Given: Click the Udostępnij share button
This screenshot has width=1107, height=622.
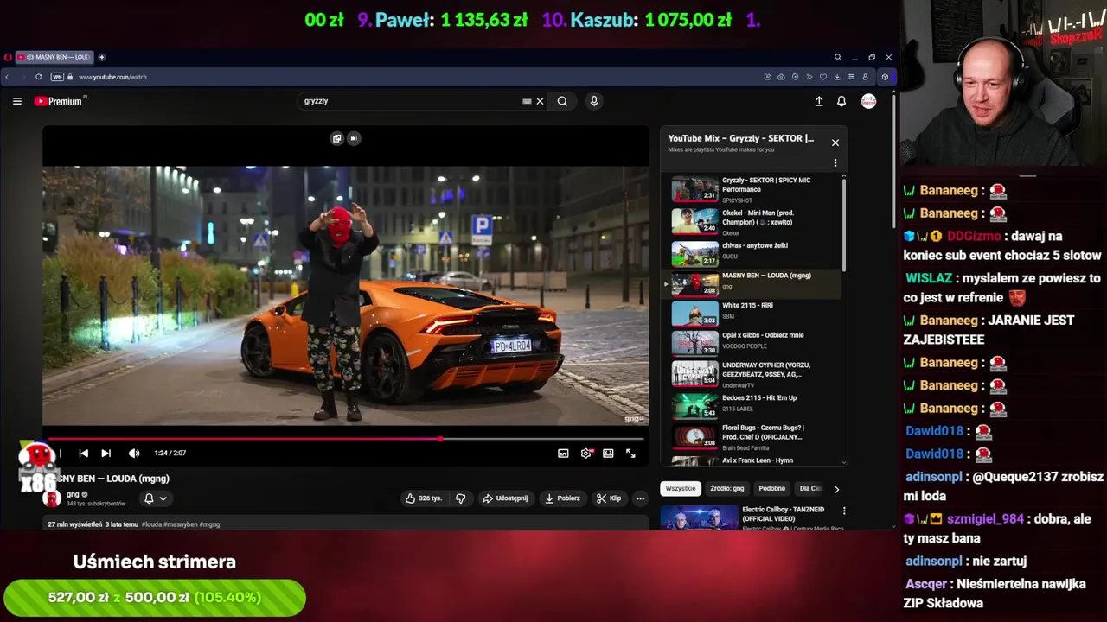Looking at the screenshot, I should [x=505, y=498].
